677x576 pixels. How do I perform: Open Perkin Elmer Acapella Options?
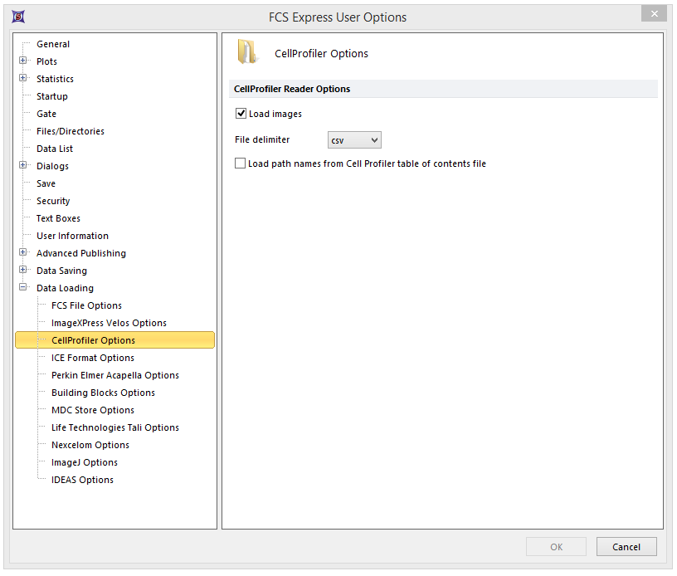pyautogui.click(x=114, y=375)
